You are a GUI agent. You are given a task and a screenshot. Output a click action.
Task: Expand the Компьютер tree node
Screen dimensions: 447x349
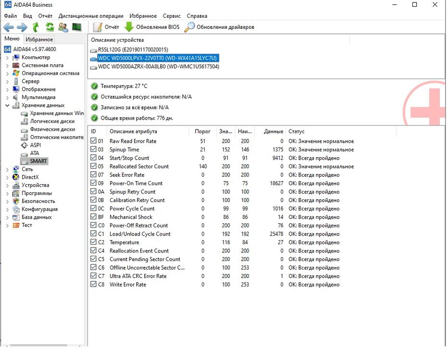[x=7, y=58]
